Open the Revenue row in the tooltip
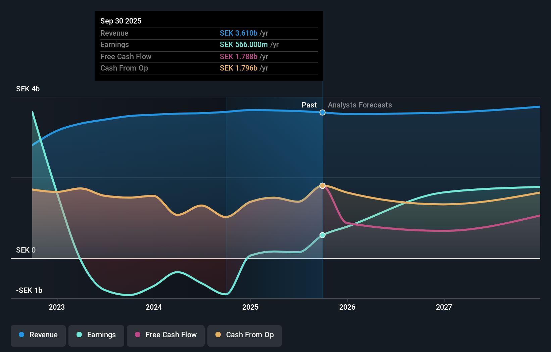This screenshot has width=551, height=352. point(209,33)
